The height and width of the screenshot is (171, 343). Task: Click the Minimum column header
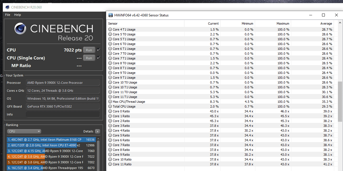tap(237, 23)
